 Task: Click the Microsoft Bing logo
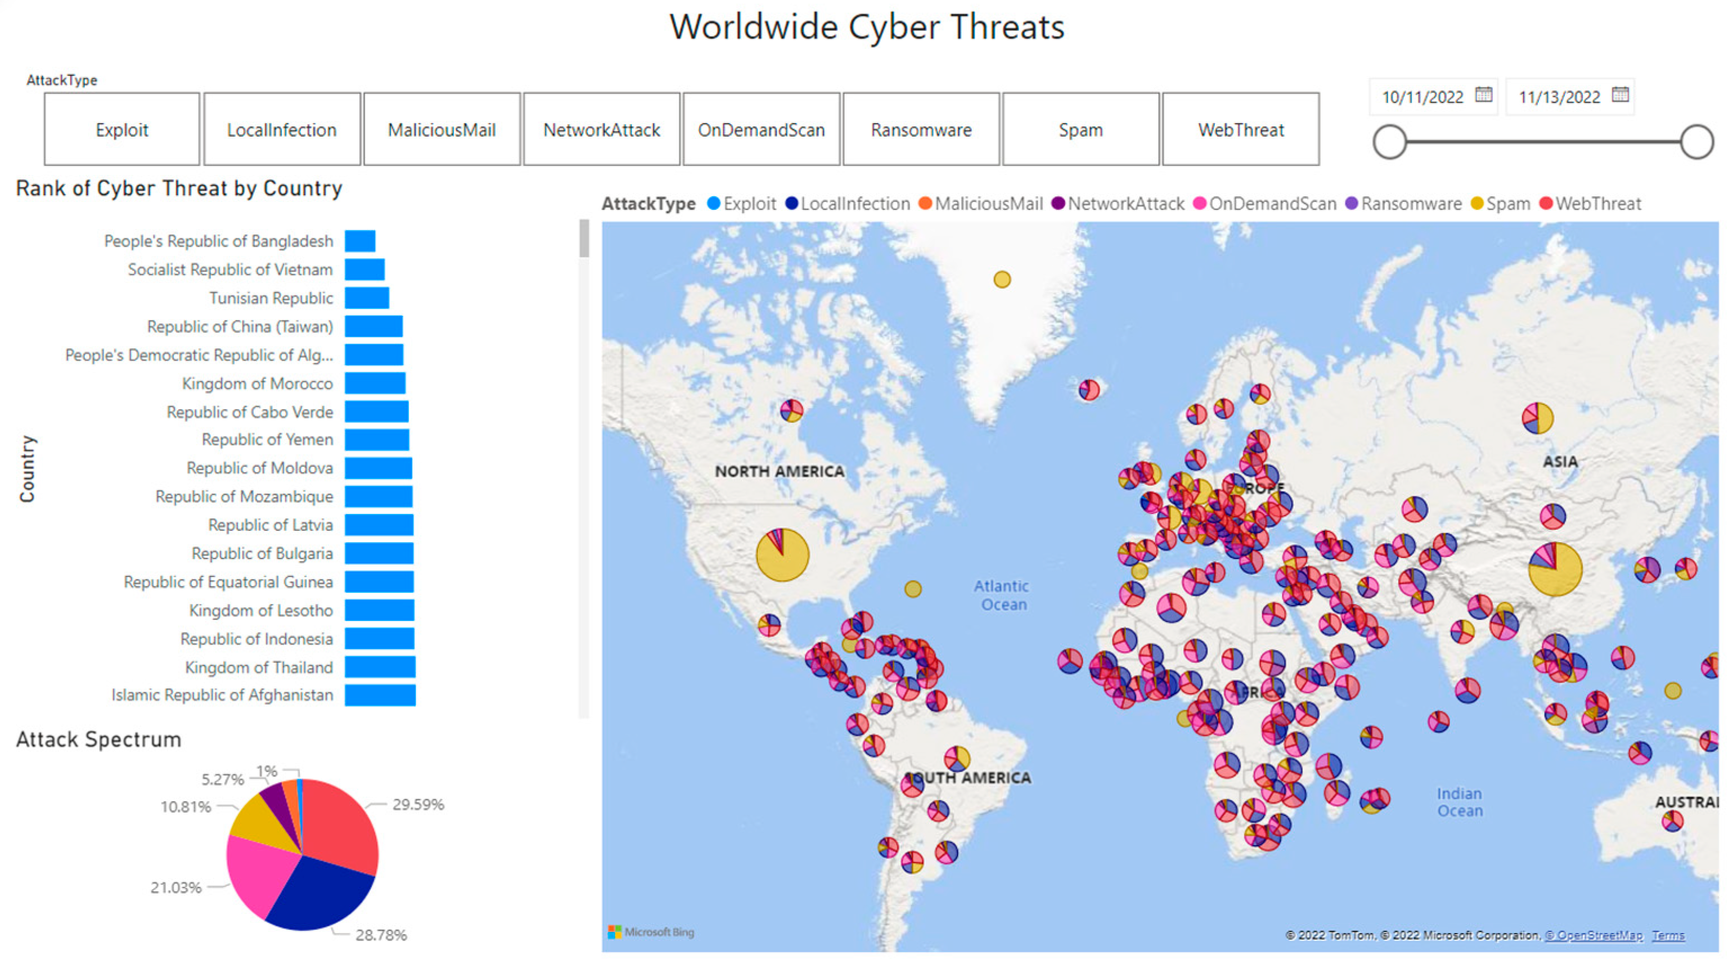pos(651,932)
